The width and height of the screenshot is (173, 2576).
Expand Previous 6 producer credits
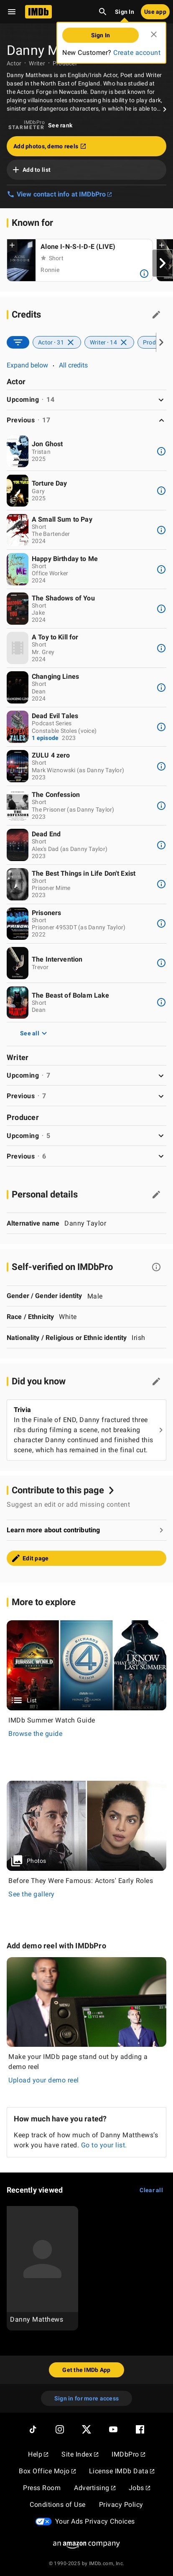(86, 1156)
